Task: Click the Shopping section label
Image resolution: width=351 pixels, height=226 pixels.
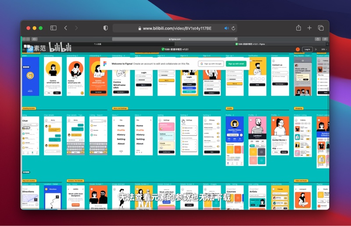Action: [x=299, y=108]
